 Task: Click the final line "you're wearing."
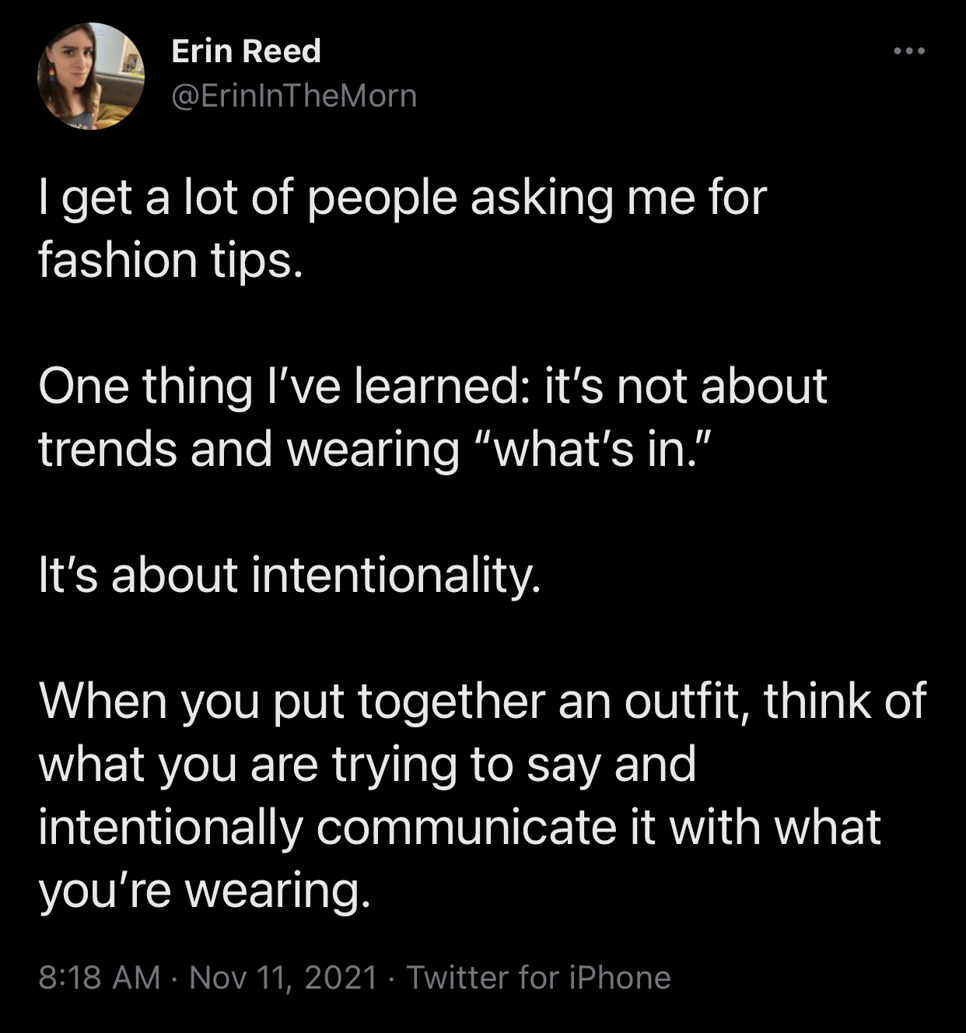tap(205, 890)
